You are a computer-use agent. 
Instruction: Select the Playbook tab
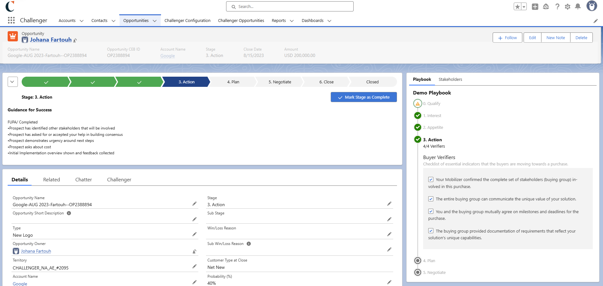(422, 79)
